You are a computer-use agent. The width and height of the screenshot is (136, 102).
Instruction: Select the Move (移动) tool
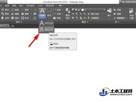coord(5,10)
